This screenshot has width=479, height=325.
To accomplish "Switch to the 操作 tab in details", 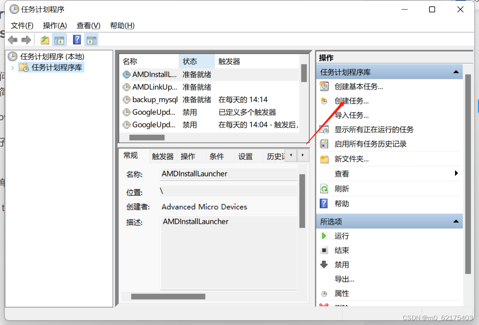I will click(x=188, y=157).
